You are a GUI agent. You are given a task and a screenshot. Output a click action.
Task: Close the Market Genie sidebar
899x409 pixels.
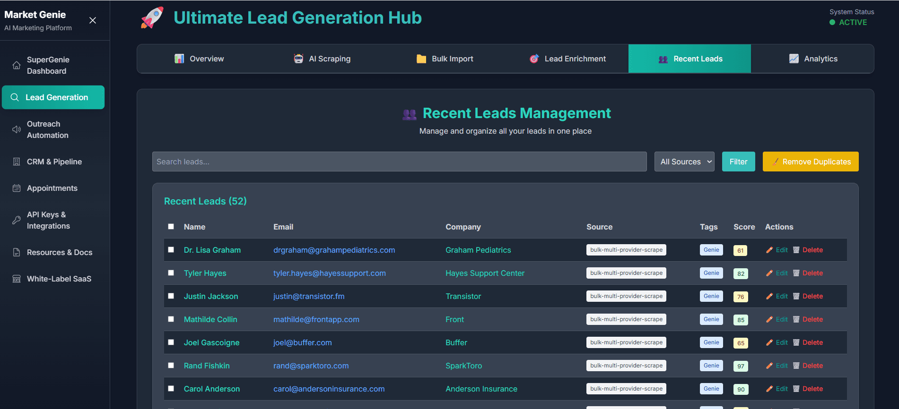pos(93,20)
